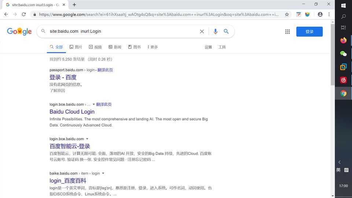Click the Chrome icon in the taskbar

coord(343,93)
